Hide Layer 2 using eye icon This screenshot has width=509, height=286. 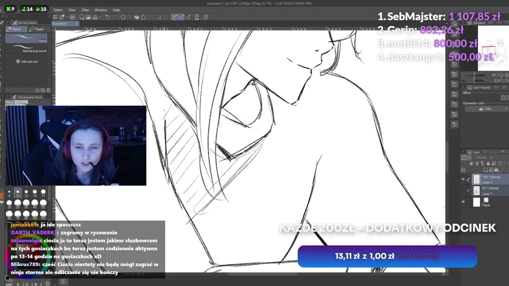[x=463, y=179]
